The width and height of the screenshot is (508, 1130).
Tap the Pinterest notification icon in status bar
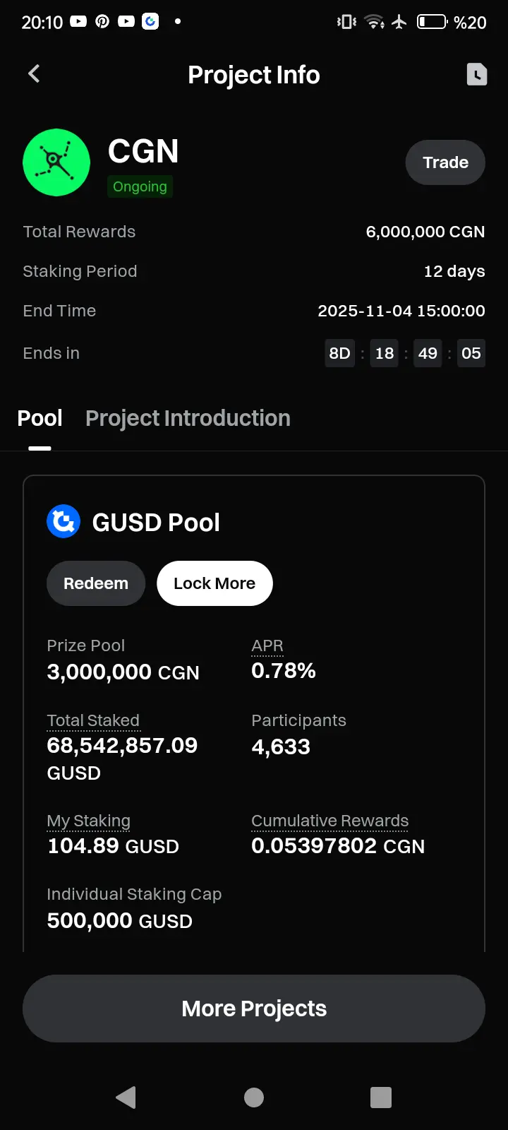click(102, 22)
